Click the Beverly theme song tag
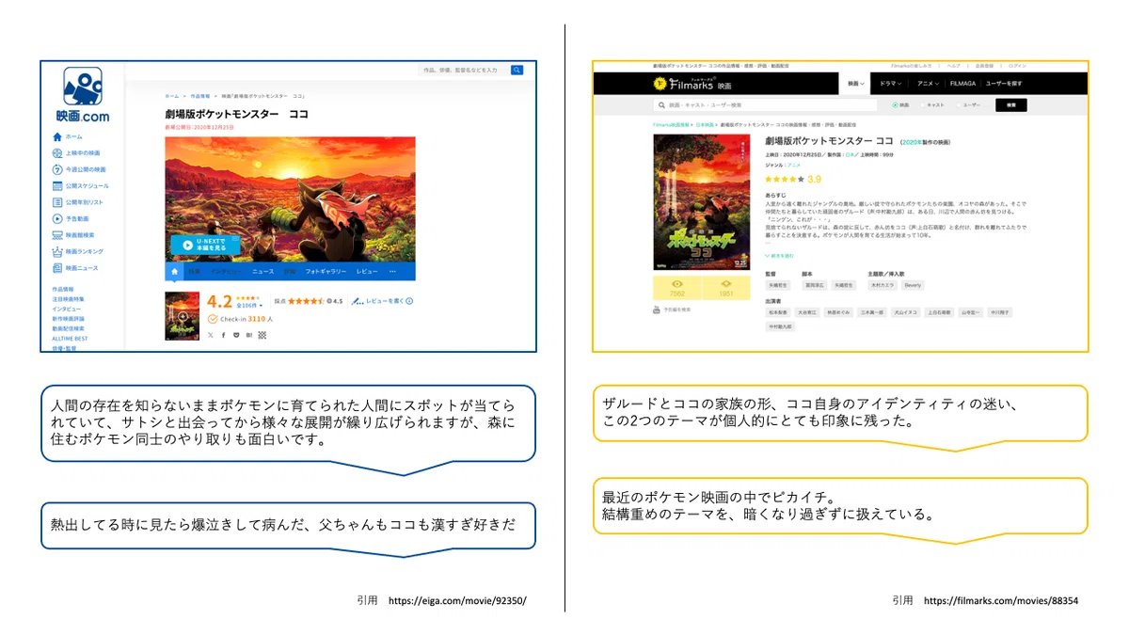1129x635 pixels. pyautogui.click(x=913, y=285)
